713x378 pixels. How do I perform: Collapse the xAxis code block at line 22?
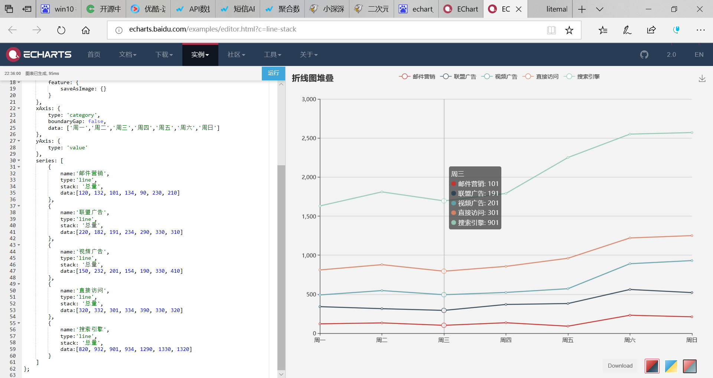[x=18, y=108]
